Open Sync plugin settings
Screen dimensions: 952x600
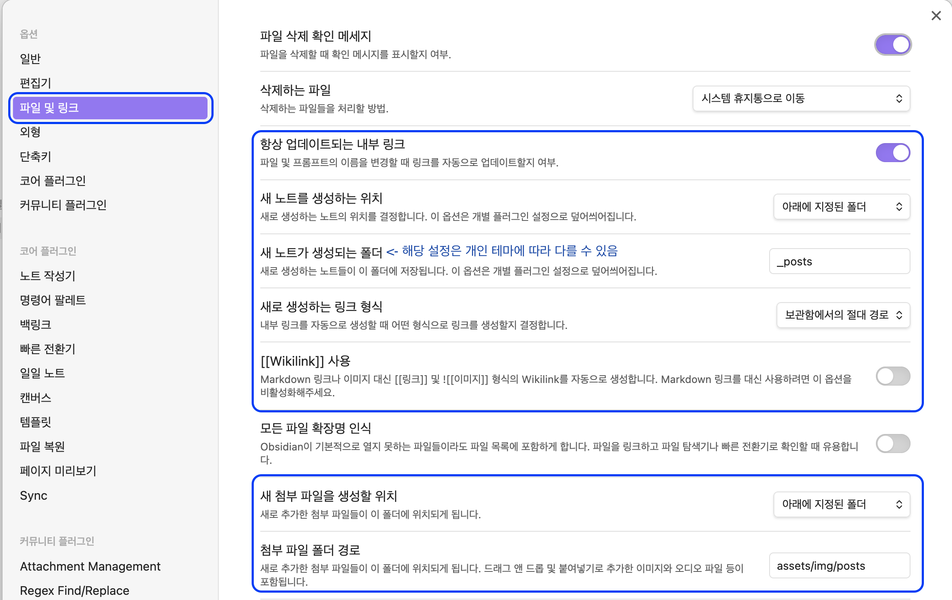point(110,495)
